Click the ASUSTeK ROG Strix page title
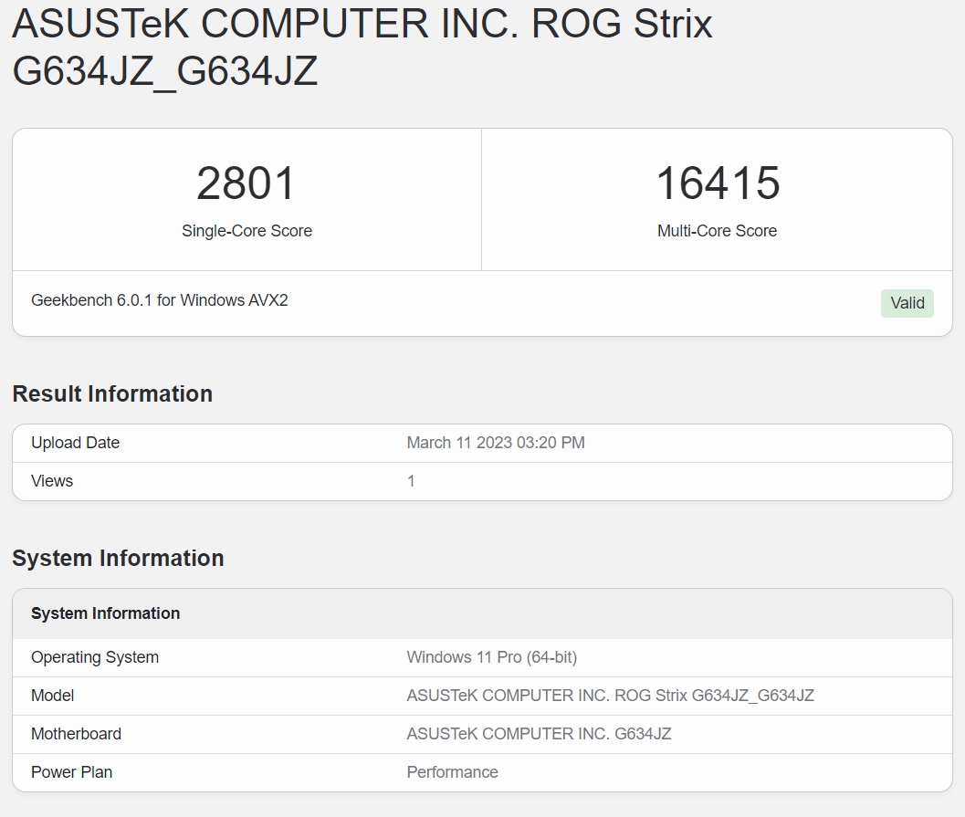965x817 pixels. pyautogui.click(x=362, y=46)
